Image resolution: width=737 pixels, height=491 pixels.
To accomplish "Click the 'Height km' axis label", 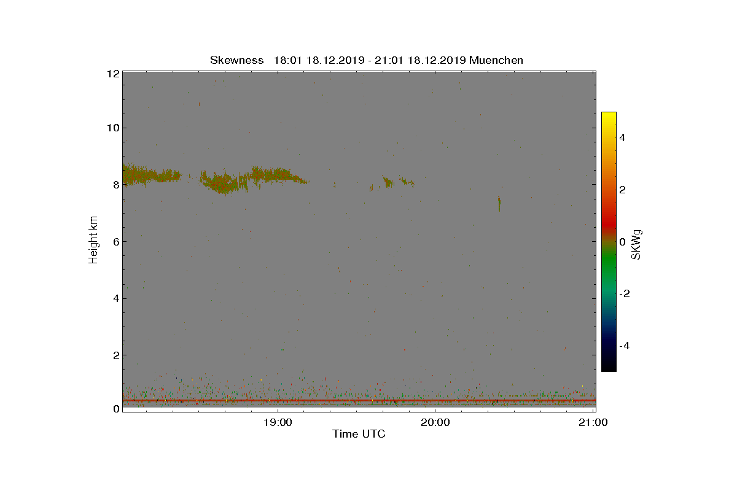I will 93,240.
